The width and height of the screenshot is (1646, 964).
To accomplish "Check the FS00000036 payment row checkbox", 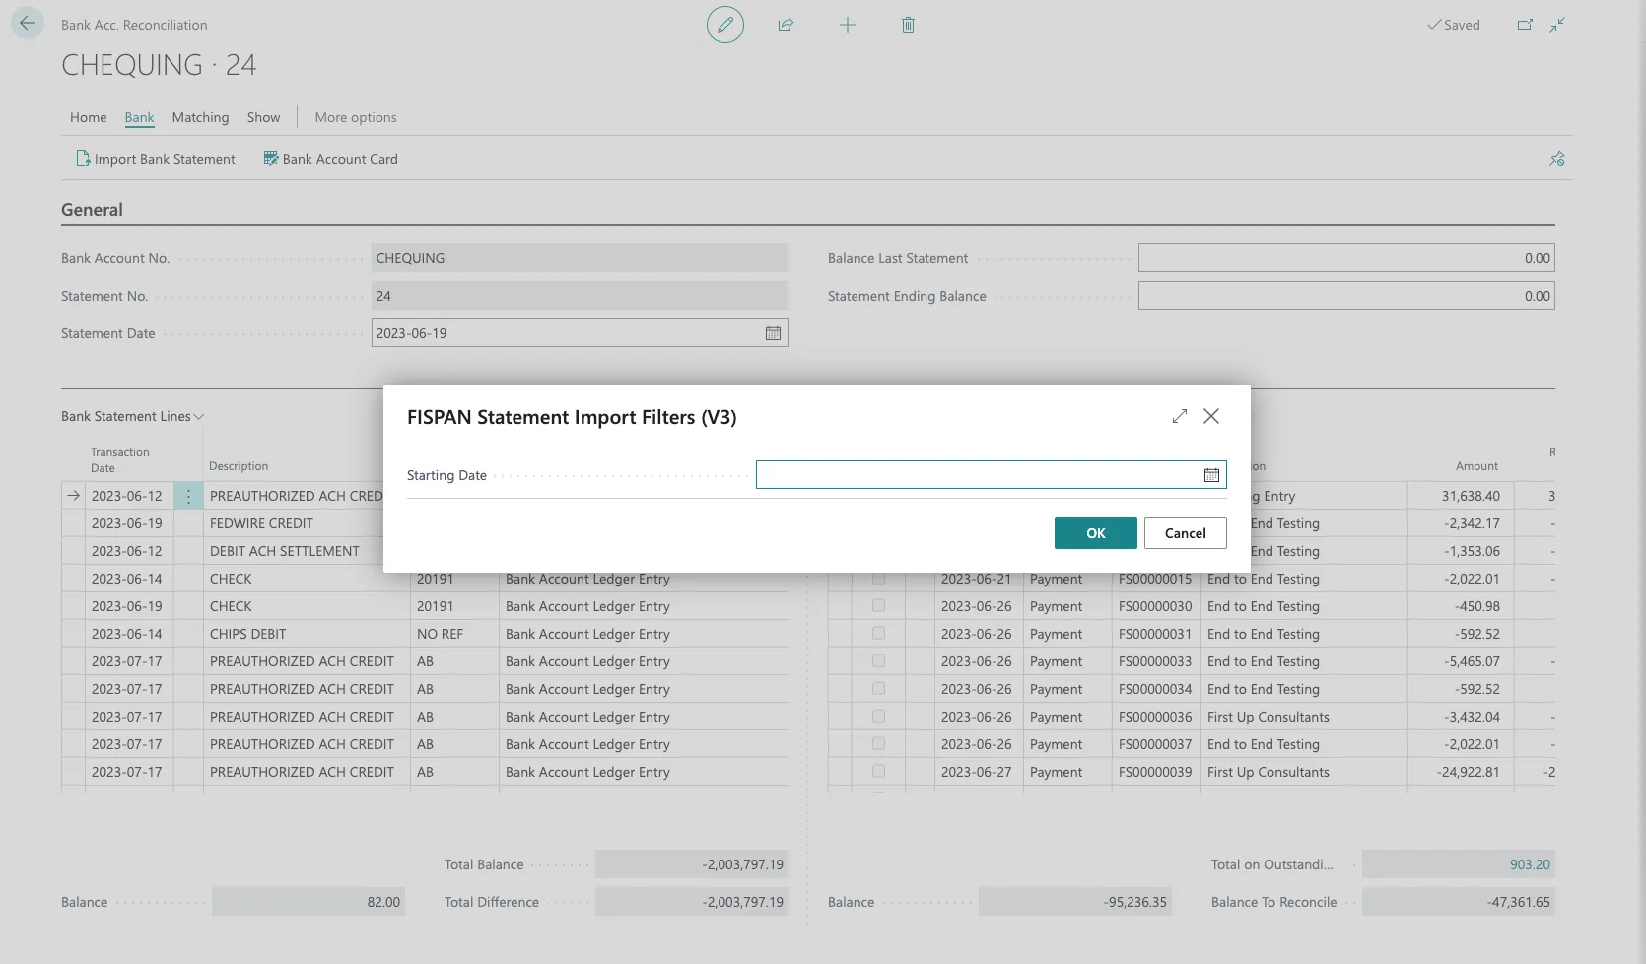I will (x=878, y=717).
